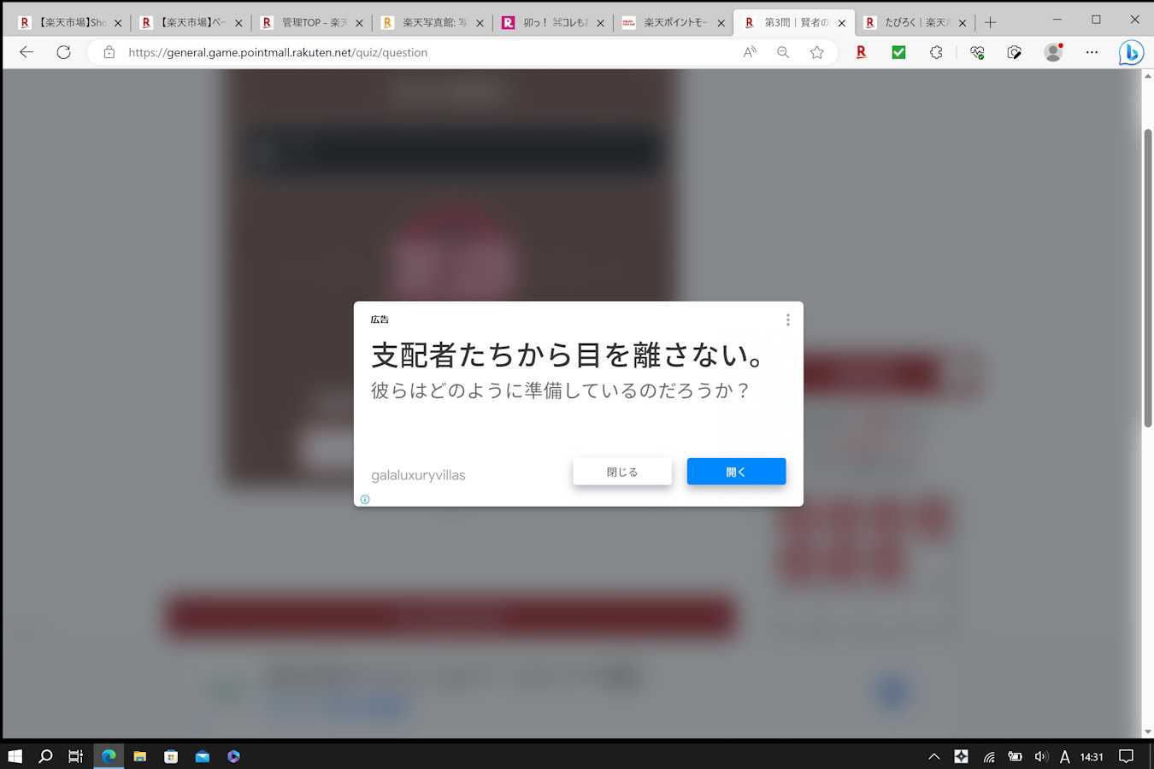Click the ad subtitle 彼らはどのように準備しているのだろうか？
The image size is (1154, 769).
click(x=561, y=390)
